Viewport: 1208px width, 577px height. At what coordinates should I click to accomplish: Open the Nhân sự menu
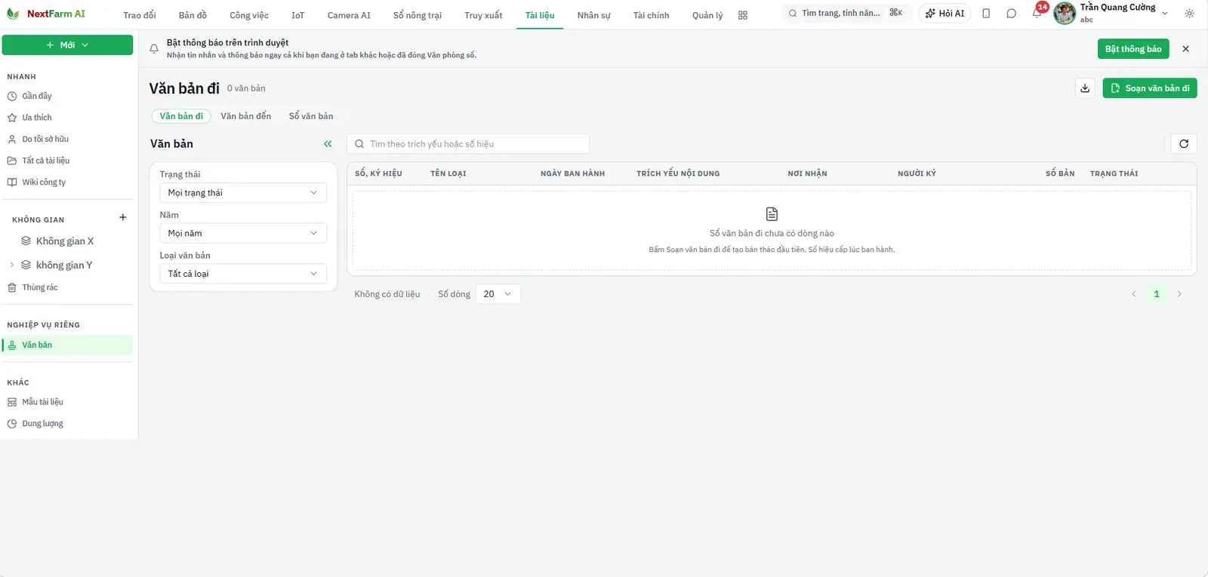pos(593,15)
